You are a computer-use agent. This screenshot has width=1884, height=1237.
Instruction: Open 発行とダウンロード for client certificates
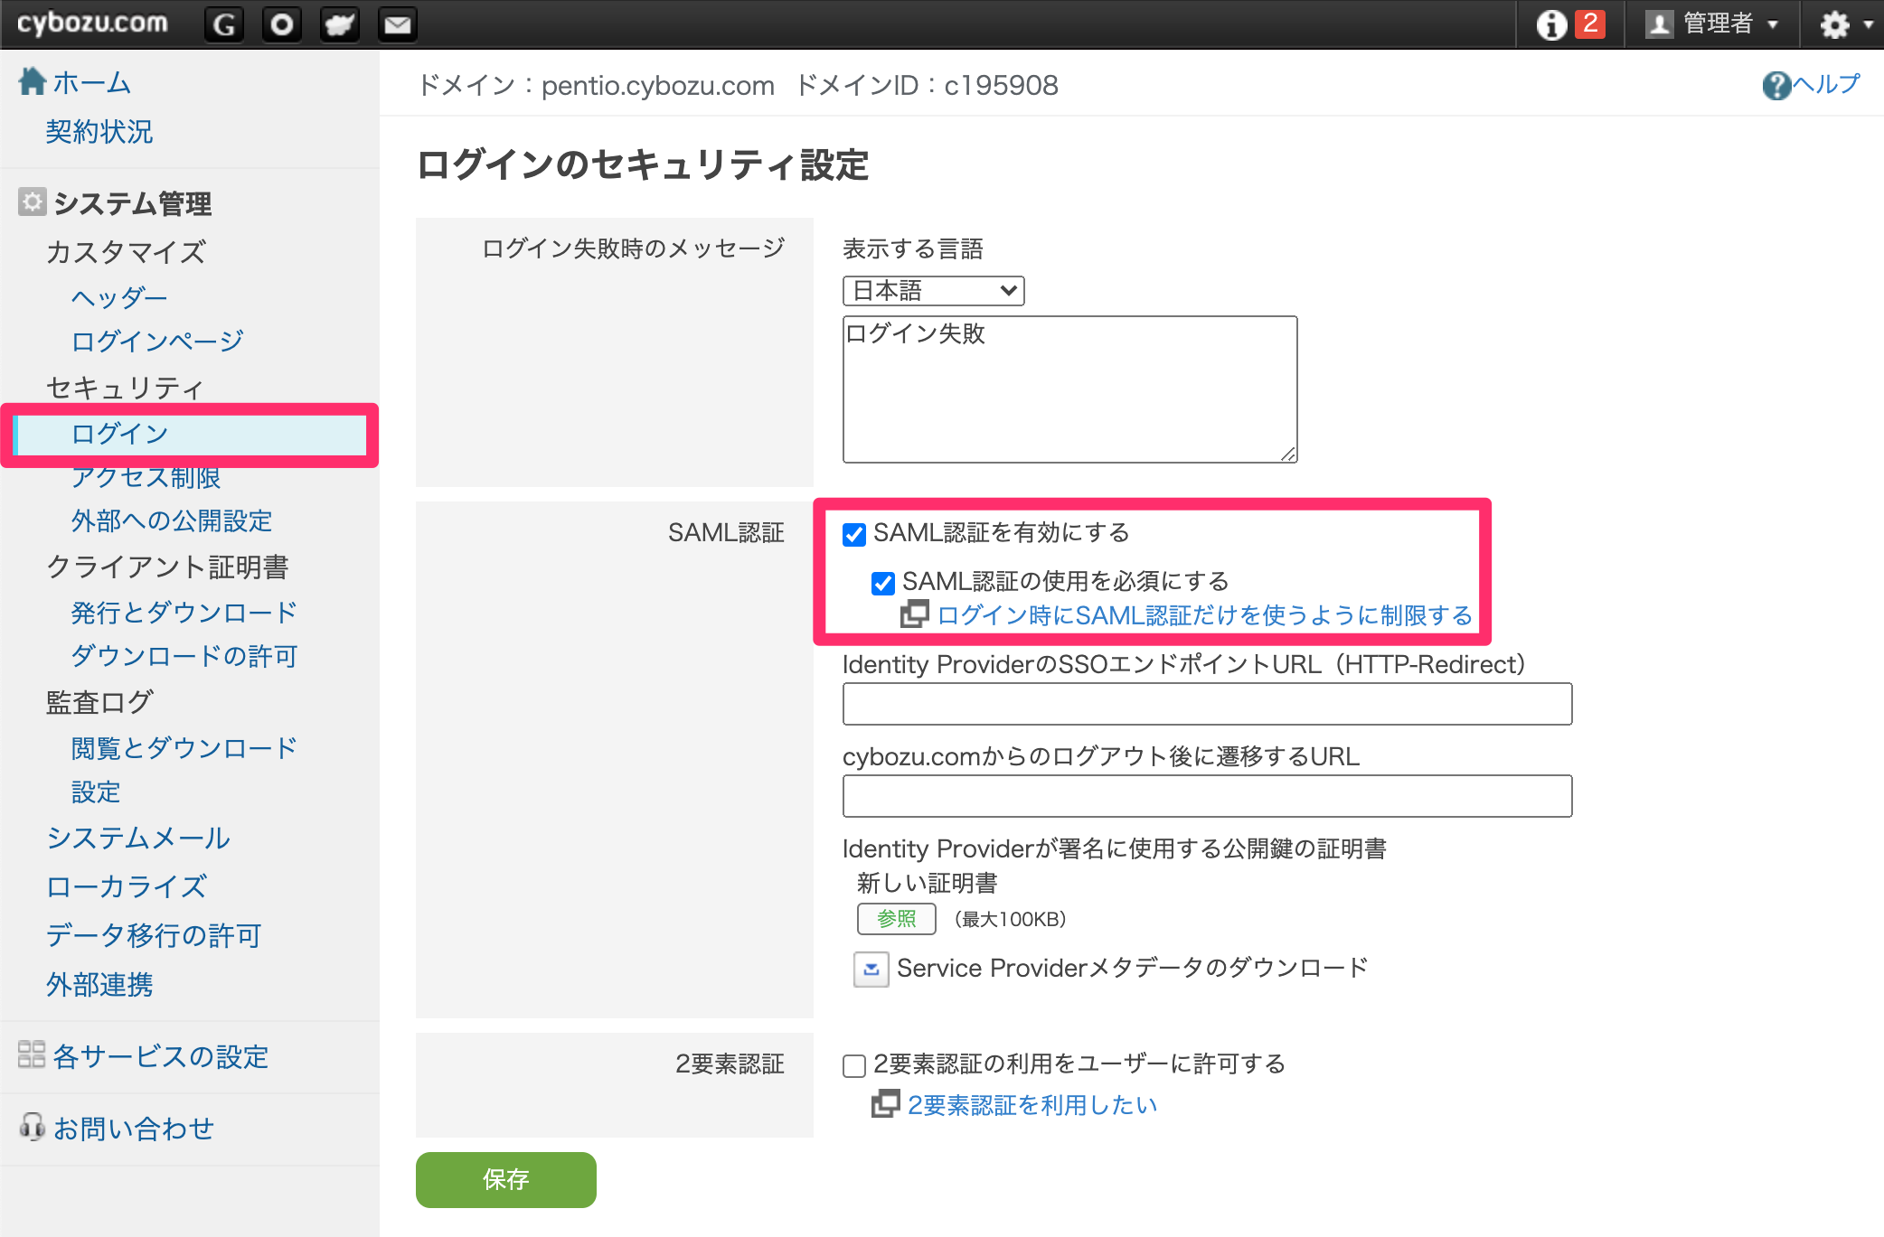[x=184, y=612]
